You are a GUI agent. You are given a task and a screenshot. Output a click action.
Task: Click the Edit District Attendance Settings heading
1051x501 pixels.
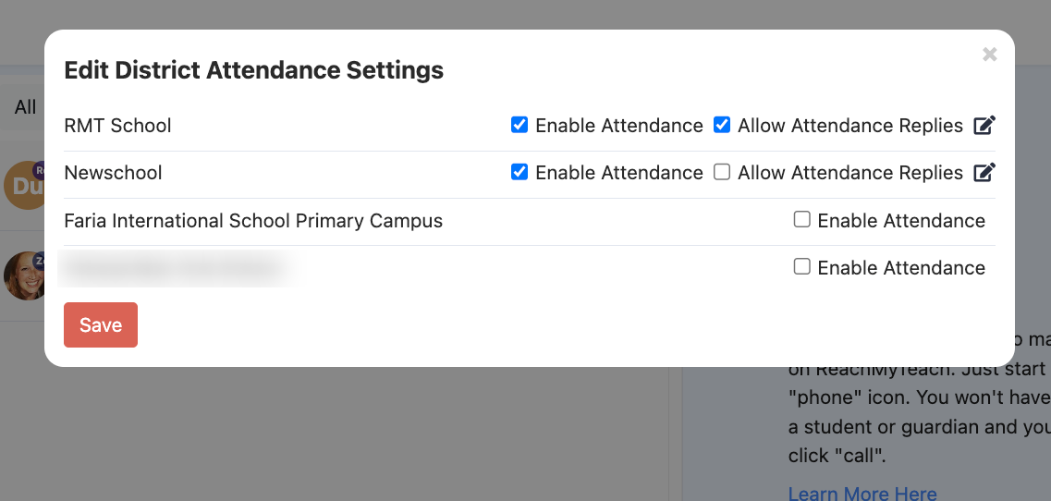tap(253, 69)
